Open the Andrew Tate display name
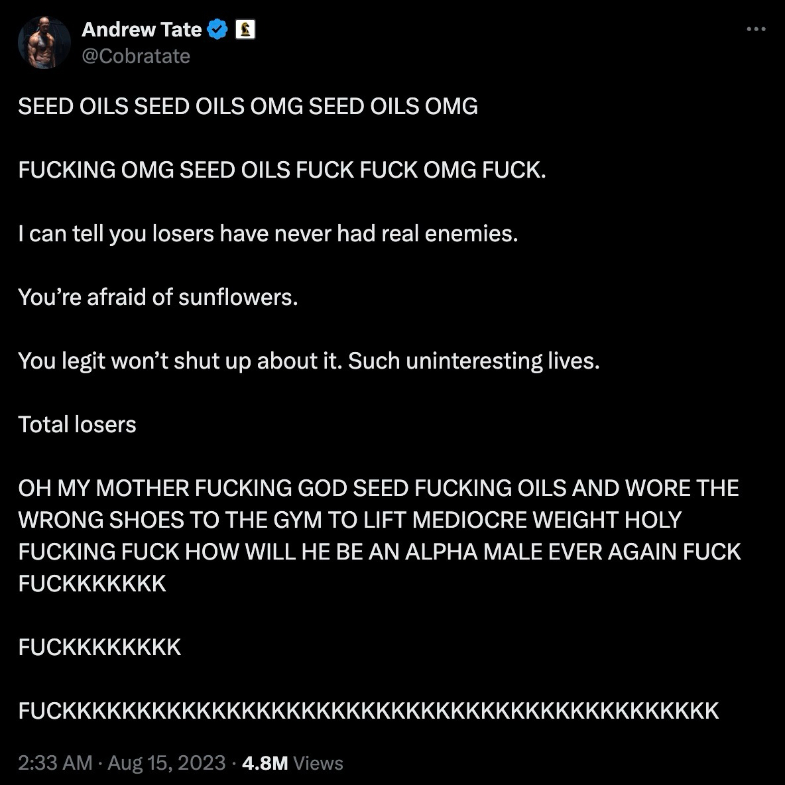Screen dimensions: 785x785 pyautogui.click(x=141, y=29)
